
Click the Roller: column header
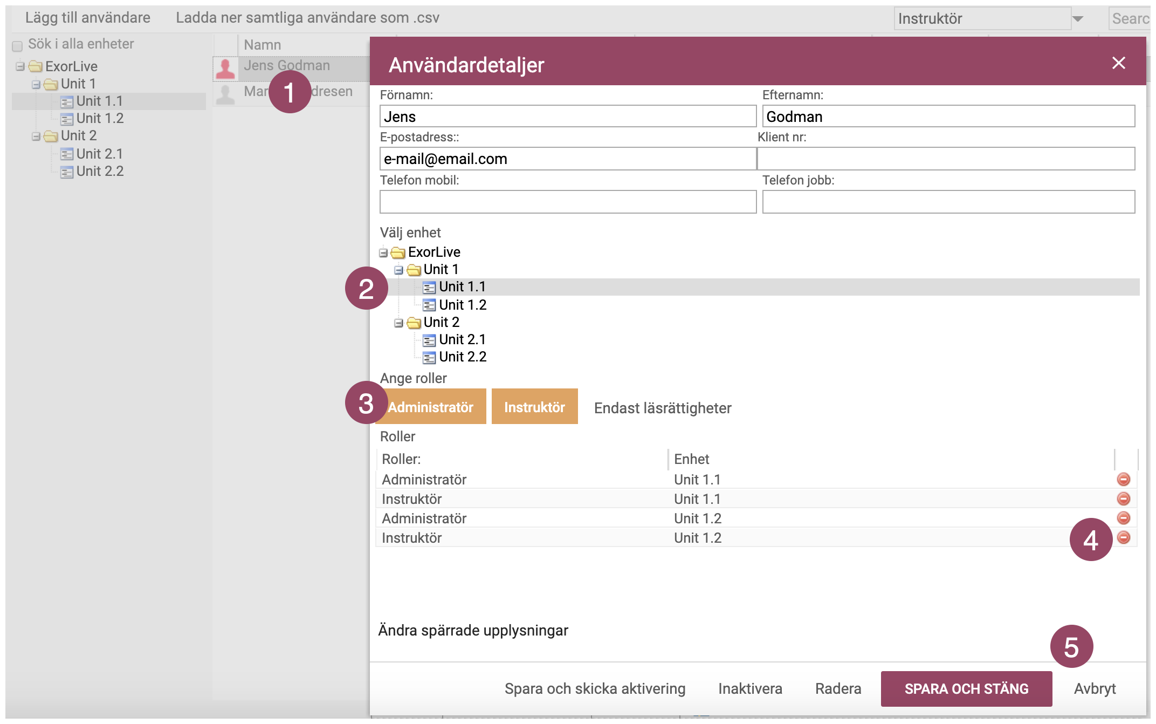coord(522,459)
